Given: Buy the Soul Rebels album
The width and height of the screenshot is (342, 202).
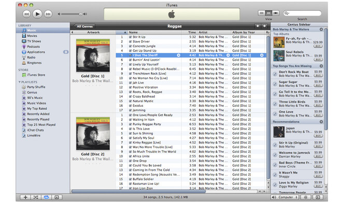Looking at the screenshot, I should [x=318, y=60].
